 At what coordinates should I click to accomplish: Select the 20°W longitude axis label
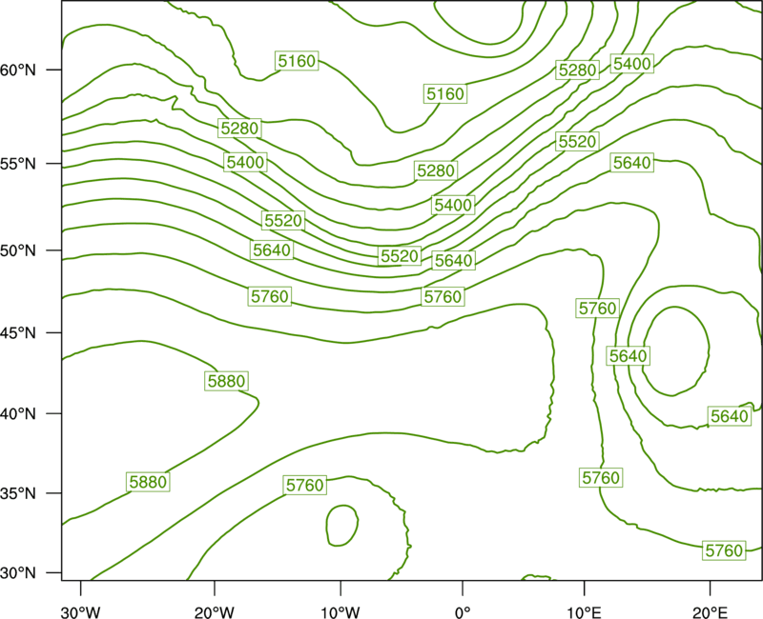214,612
